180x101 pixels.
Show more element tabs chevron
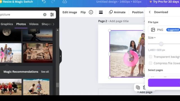pyautogui.click(x=53, y=24)
